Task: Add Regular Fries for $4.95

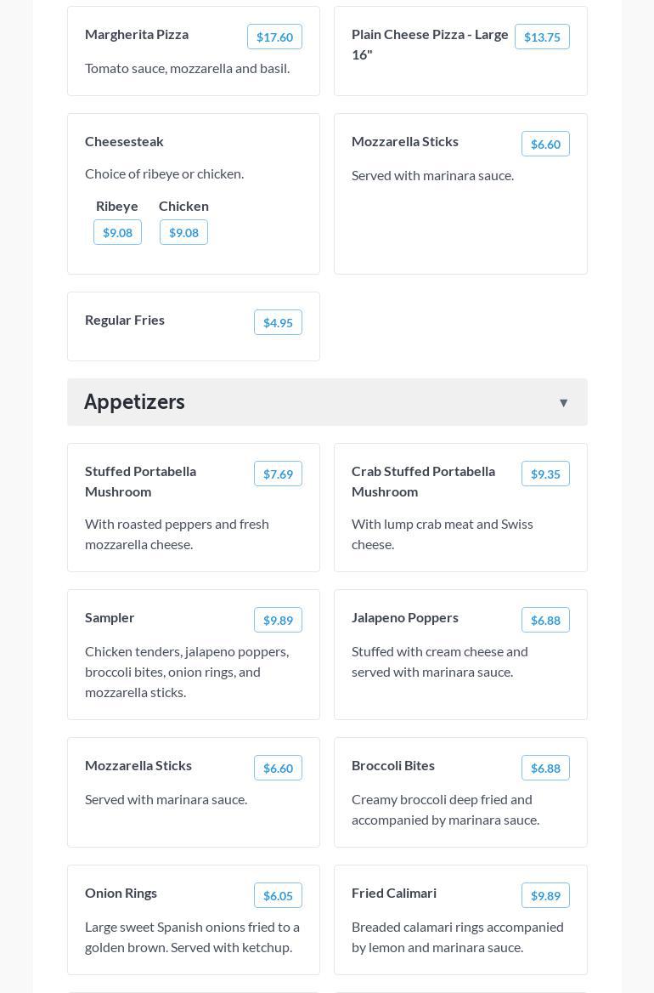Action: [x=278, y=322]
